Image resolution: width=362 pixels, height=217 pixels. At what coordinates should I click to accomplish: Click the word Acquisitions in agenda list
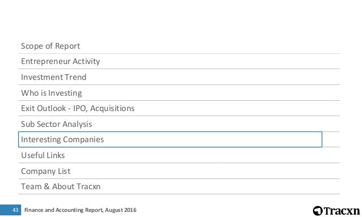(112, 108)
